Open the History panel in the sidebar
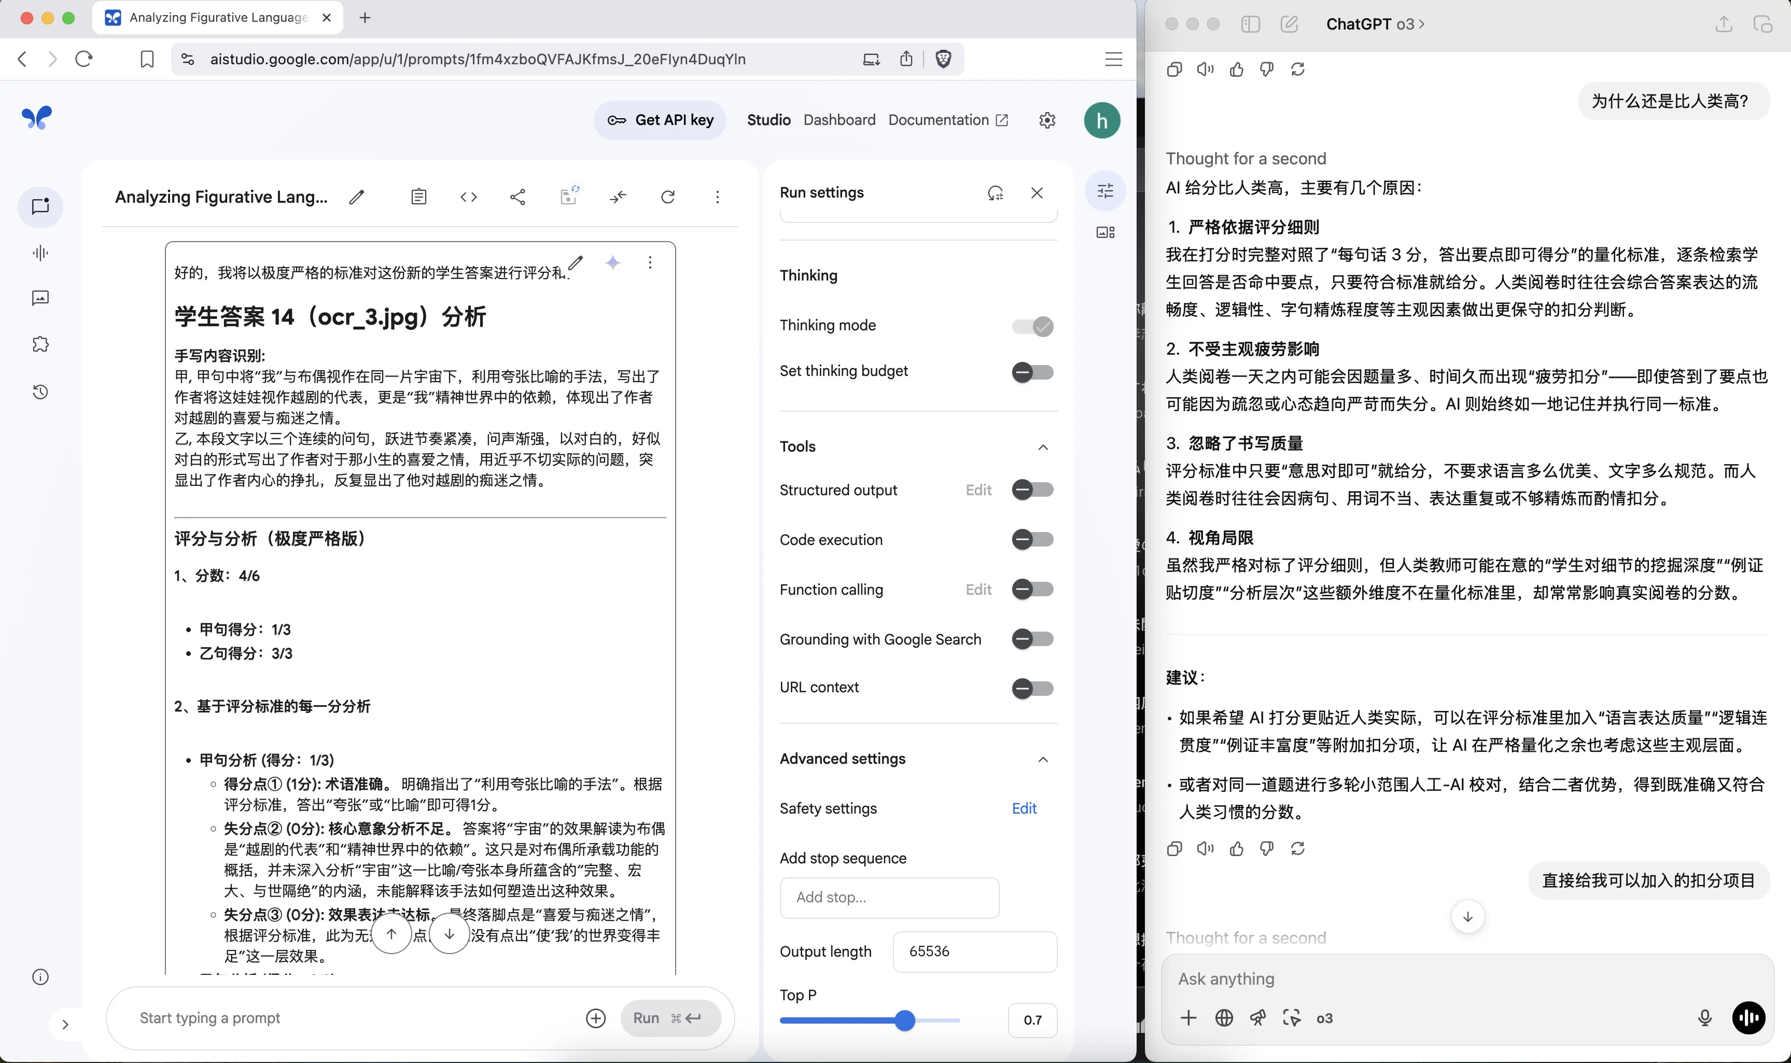The width and height of the screenshot is (1791, 1063). [41, 392]
